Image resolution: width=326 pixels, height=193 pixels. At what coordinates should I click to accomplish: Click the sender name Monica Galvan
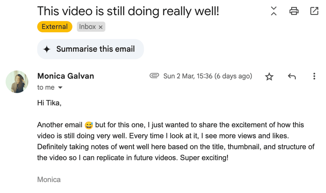[x=66, y=76]
